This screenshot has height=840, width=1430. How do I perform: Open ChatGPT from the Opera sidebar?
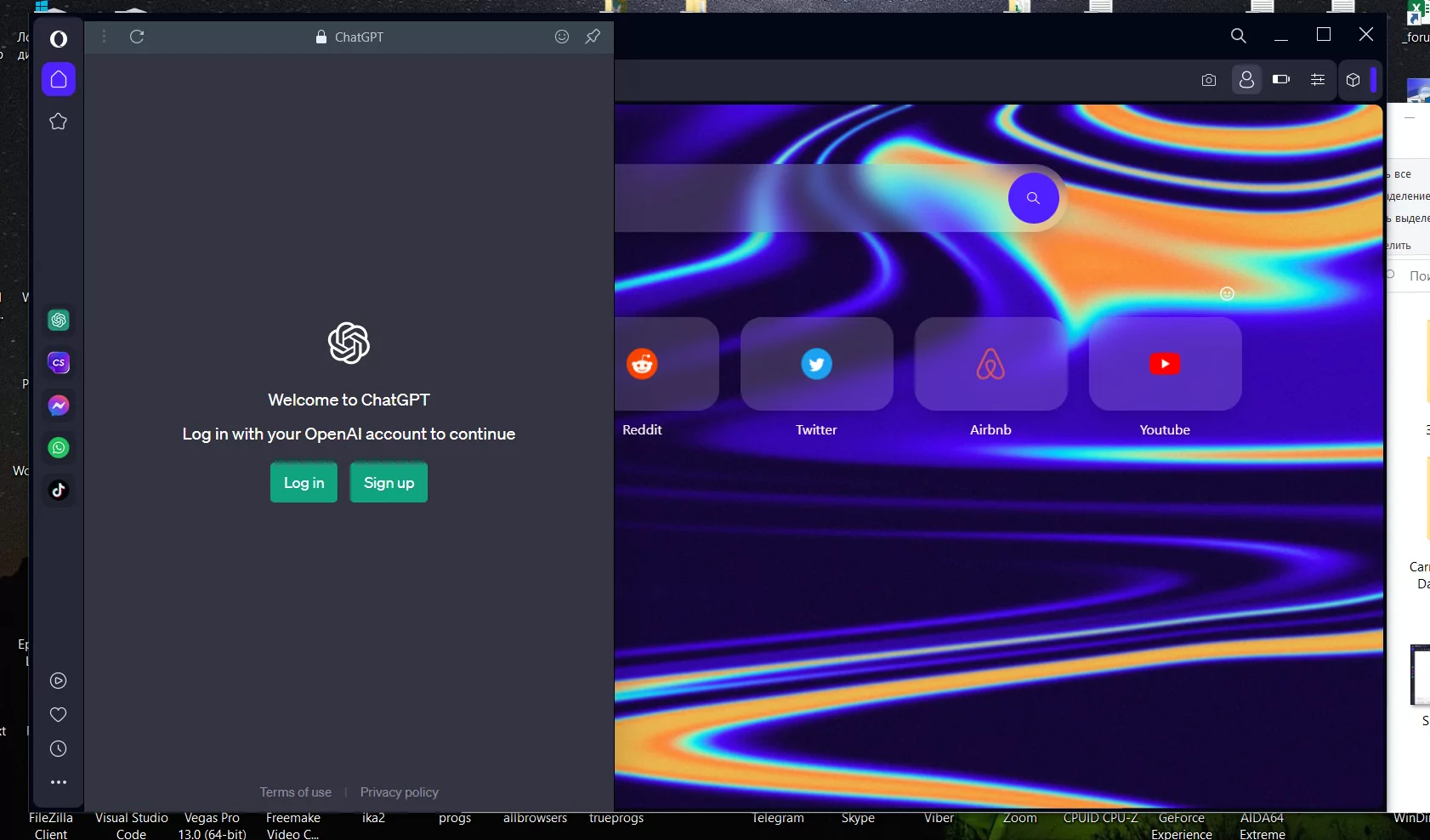point(59,321)
